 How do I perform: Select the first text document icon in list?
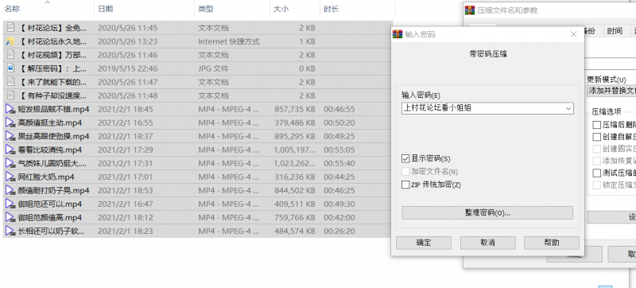pos(10,28)
